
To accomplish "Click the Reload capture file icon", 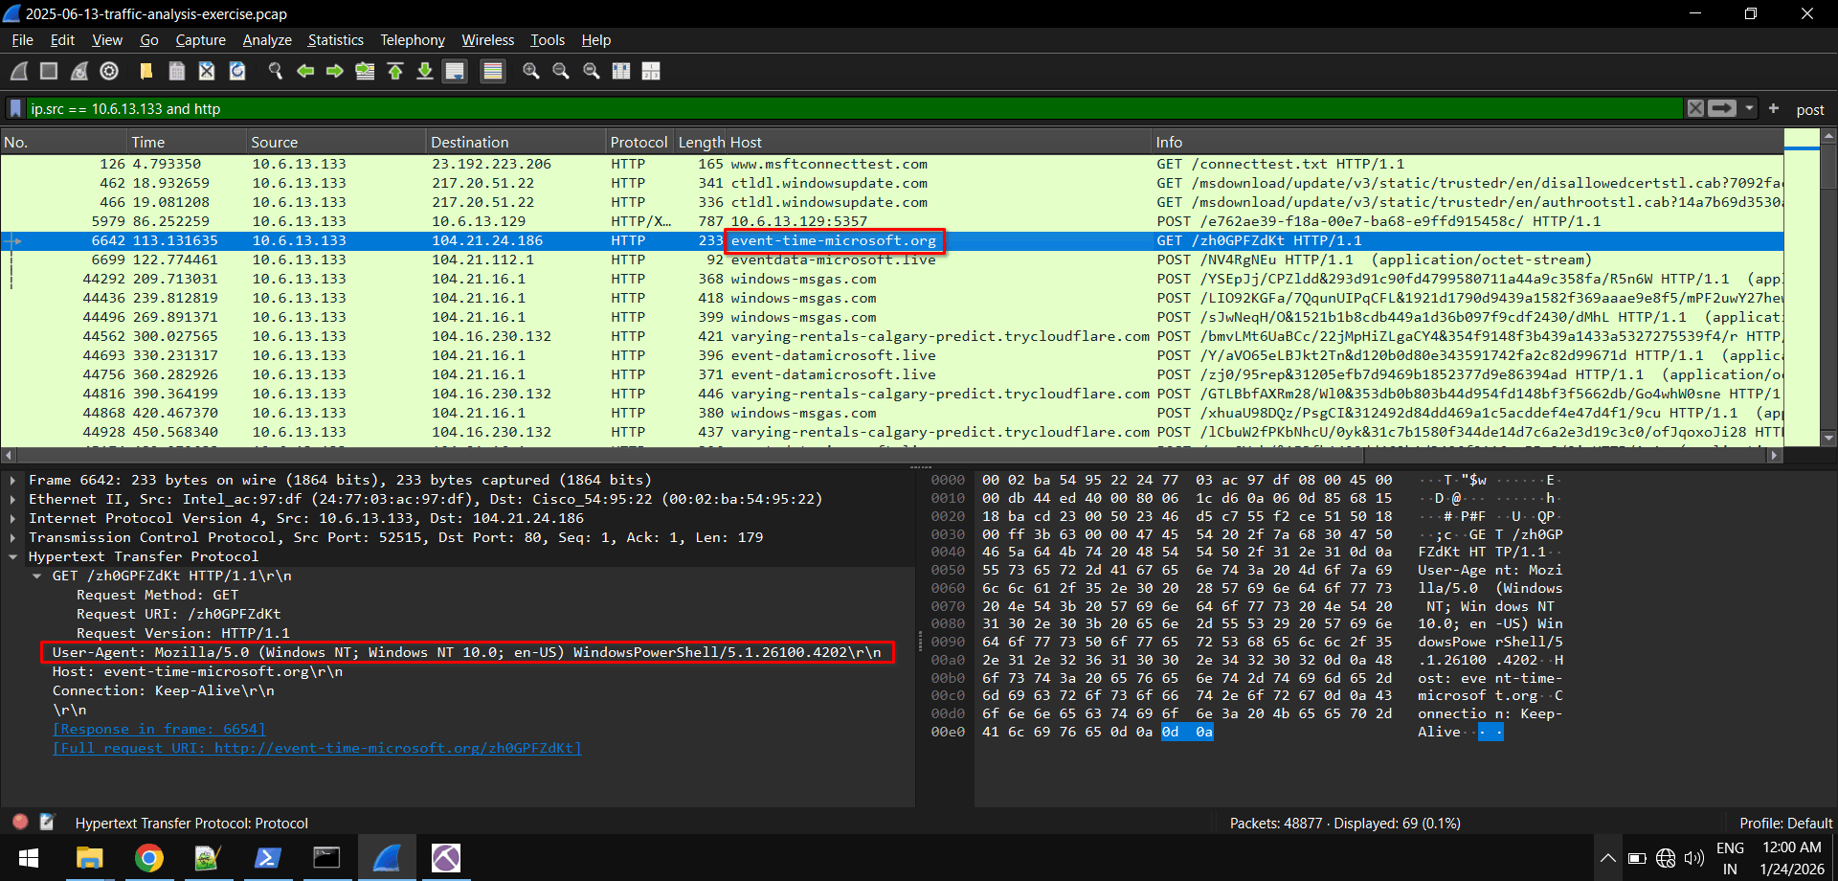I will point(237,71).
